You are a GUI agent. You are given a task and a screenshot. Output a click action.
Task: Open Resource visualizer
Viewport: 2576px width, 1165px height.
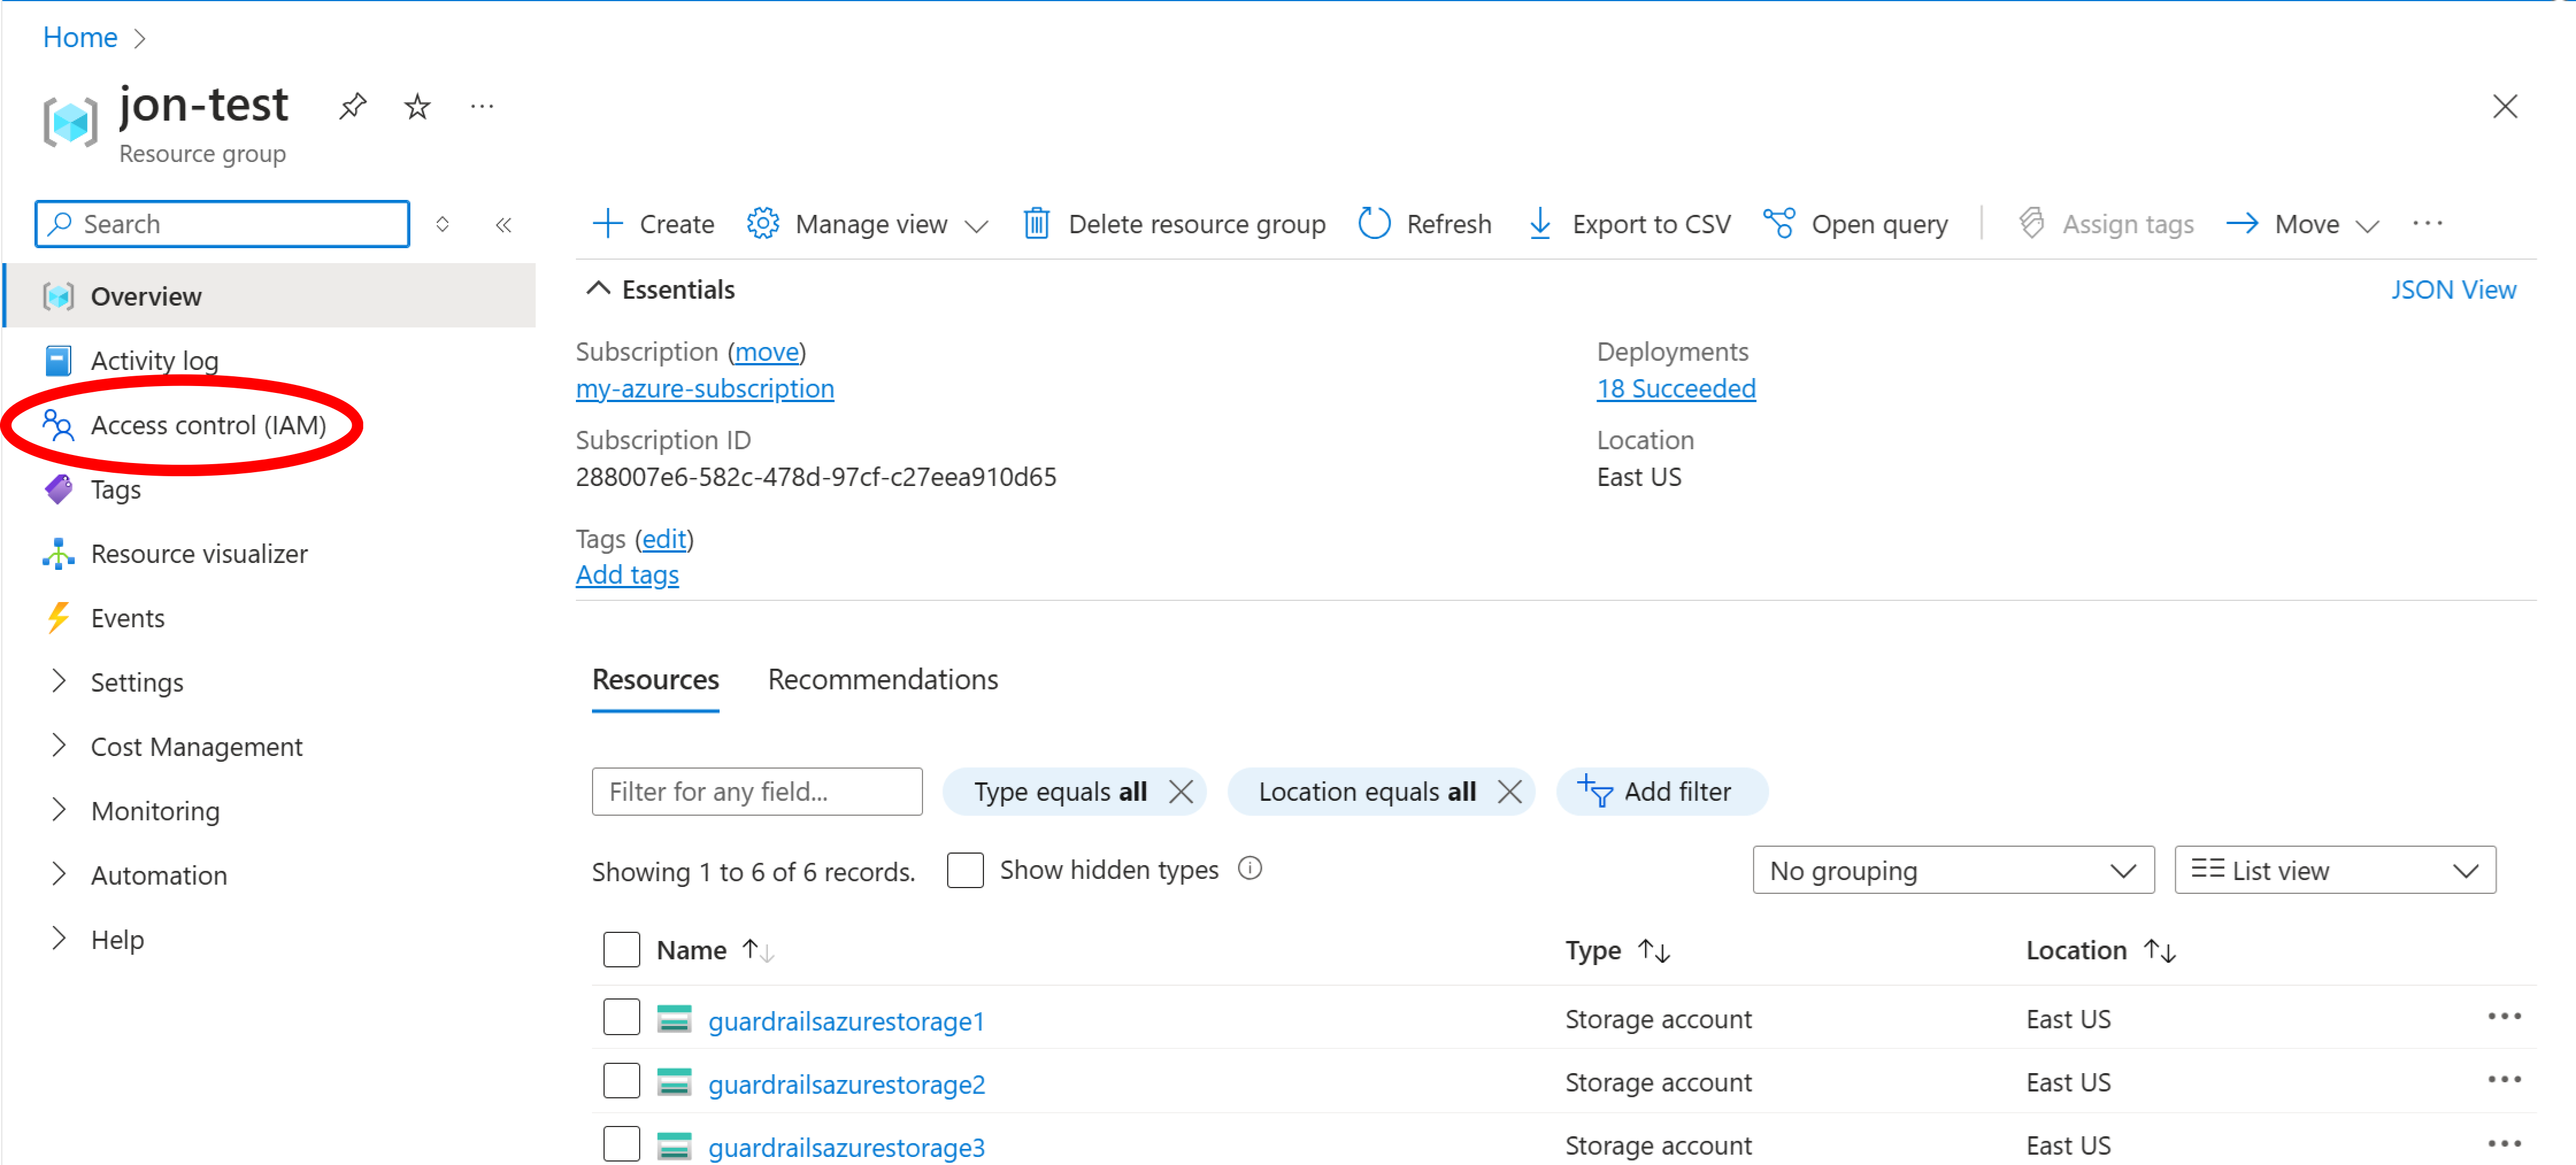[x=199, y=553]
